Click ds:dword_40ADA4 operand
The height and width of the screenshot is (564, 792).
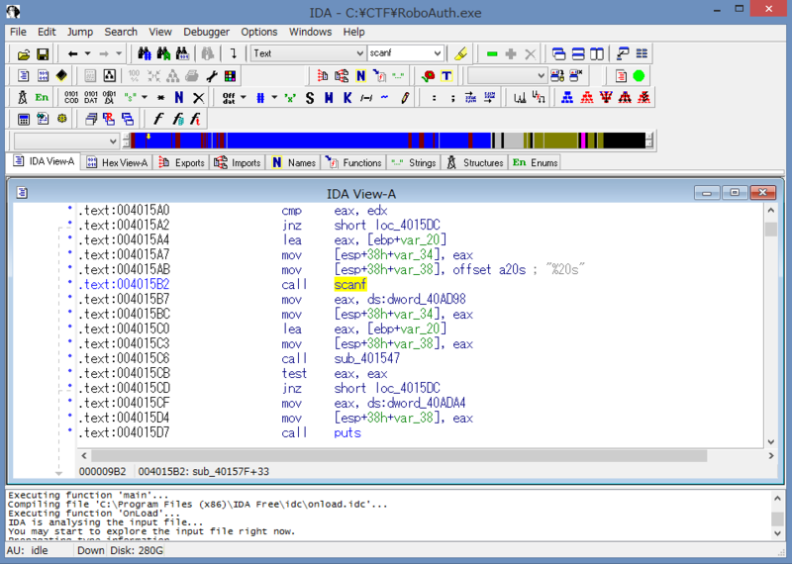(417, 403)
